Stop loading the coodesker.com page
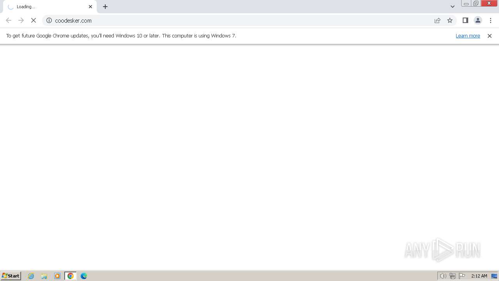 (x=34, y=20)
